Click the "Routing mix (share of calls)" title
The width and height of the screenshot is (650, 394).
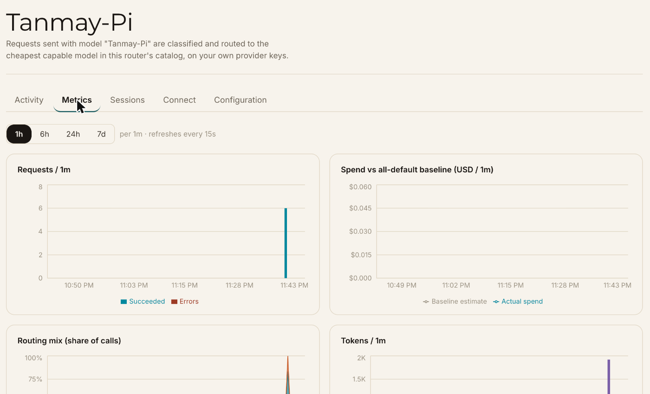69,341
